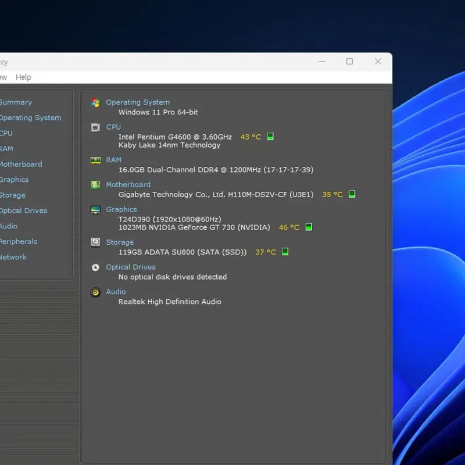
Task: Open the Help menu
Action: [x=23, y=77]
